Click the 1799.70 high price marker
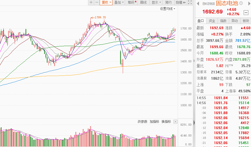The image size is (251, 147). [100, 17]
